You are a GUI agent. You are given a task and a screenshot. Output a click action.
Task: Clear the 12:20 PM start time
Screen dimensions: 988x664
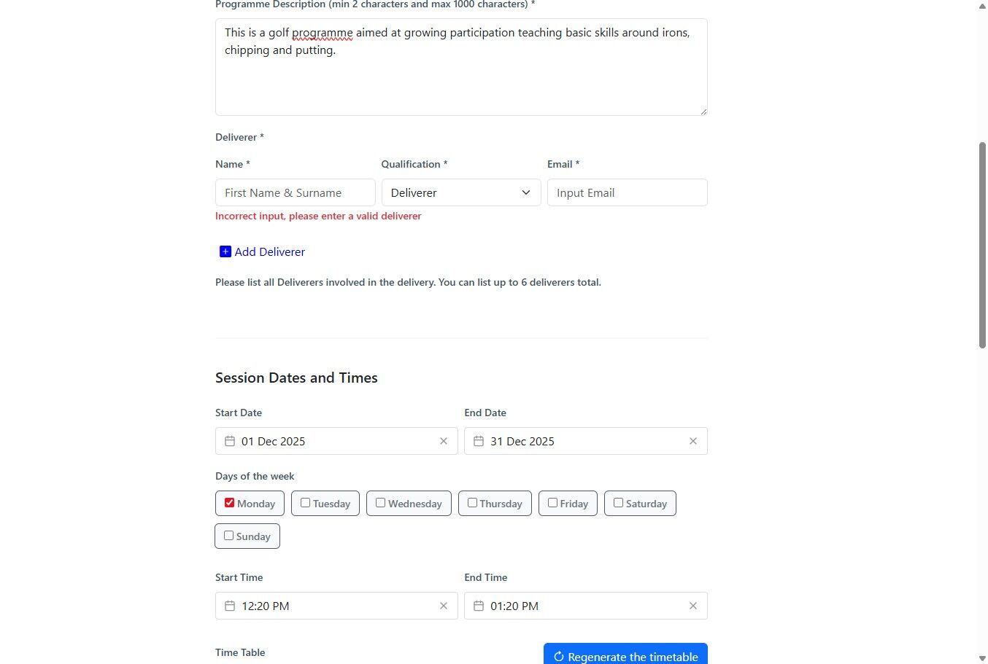(x=444, y=606)
